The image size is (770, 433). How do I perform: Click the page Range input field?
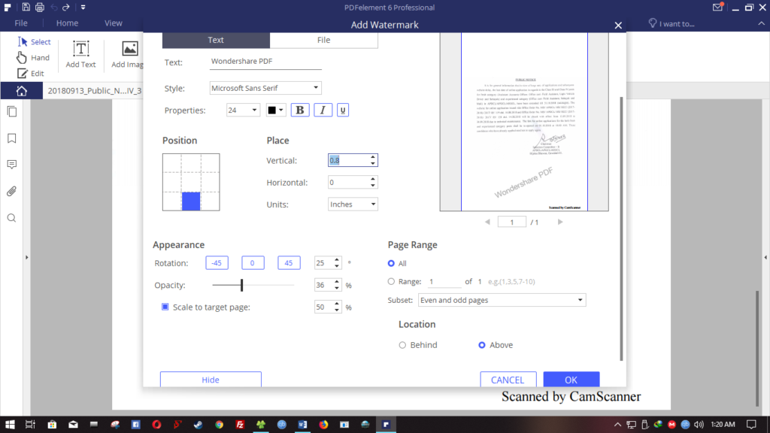point(444,281)
